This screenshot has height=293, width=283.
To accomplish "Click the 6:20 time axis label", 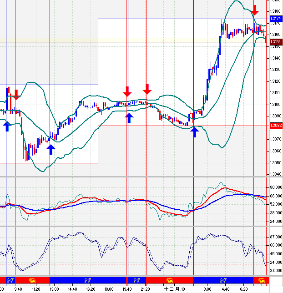I will [244, 289].
